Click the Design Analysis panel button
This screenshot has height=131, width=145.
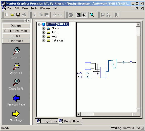click(x=16, y=31)
